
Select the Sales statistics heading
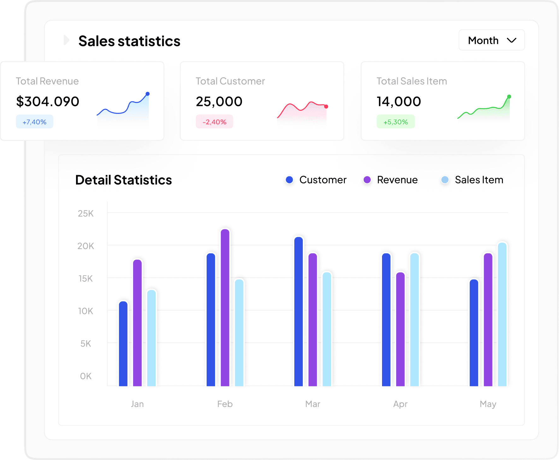pos(129,40)
